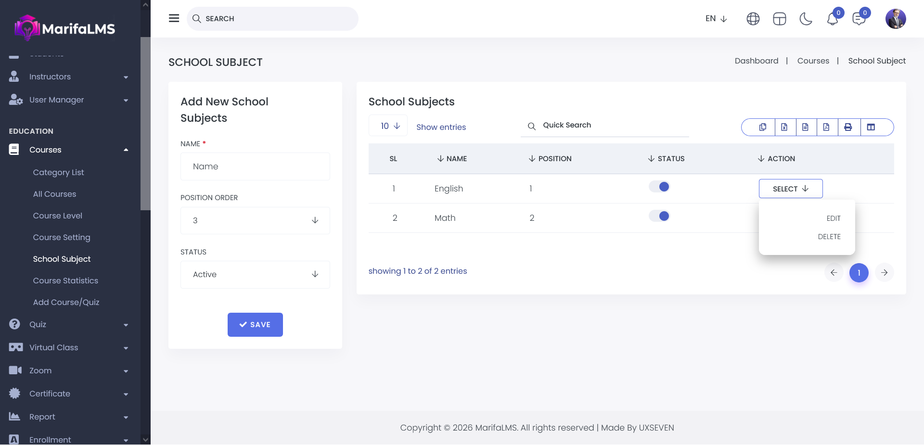Image resolution: width=924 pixels, height=445 pixels.
Task: Click the copy table data icon
Action: click(x=763, y=127)
